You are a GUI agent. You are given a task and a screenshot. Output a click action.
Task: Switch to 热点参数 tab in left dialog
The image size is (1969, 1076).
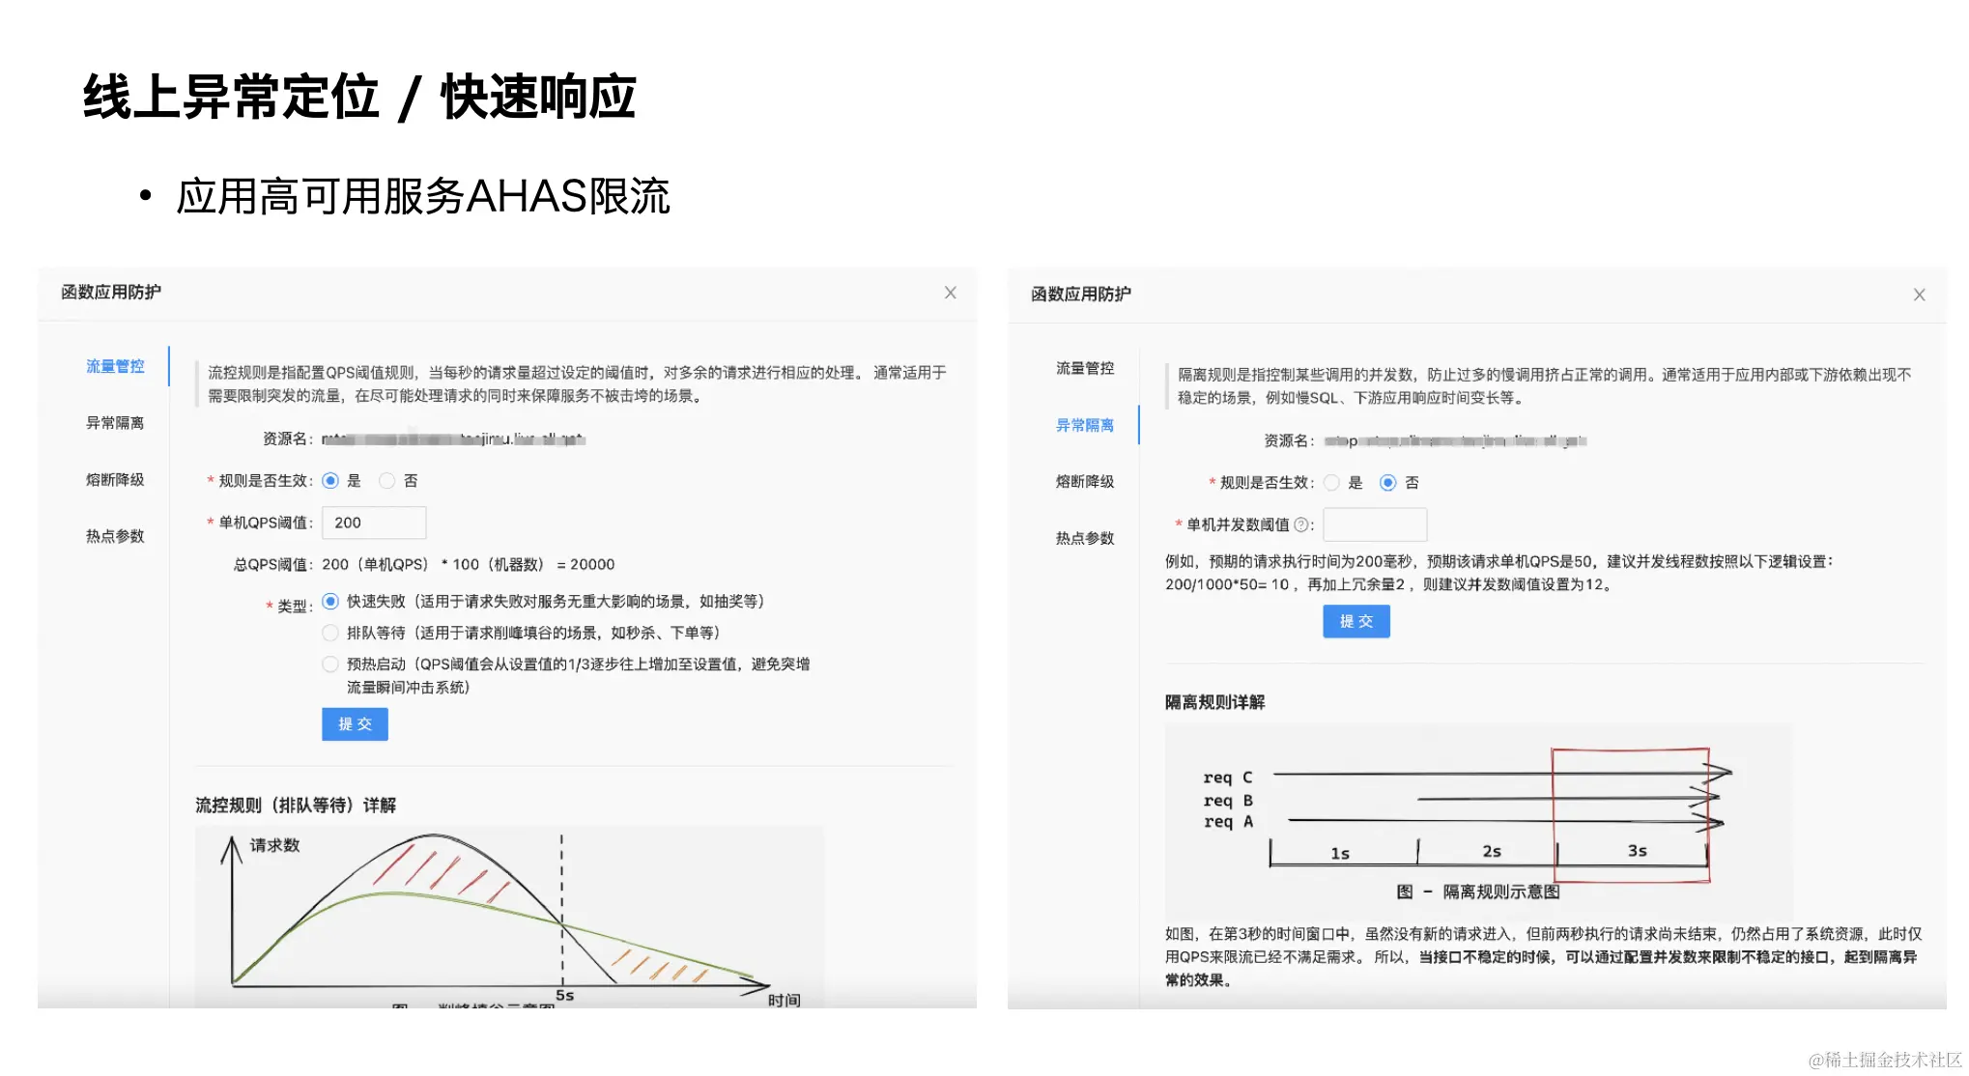point(115,536)
